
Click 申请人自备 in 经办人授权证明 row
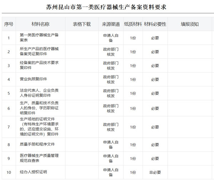[x=111, y=172]
